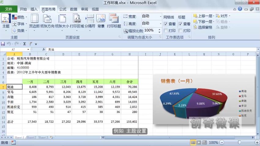This screenshot has width=260, height=146.
Task: Open Margins (页边距) options
Action: coord(34,23)
